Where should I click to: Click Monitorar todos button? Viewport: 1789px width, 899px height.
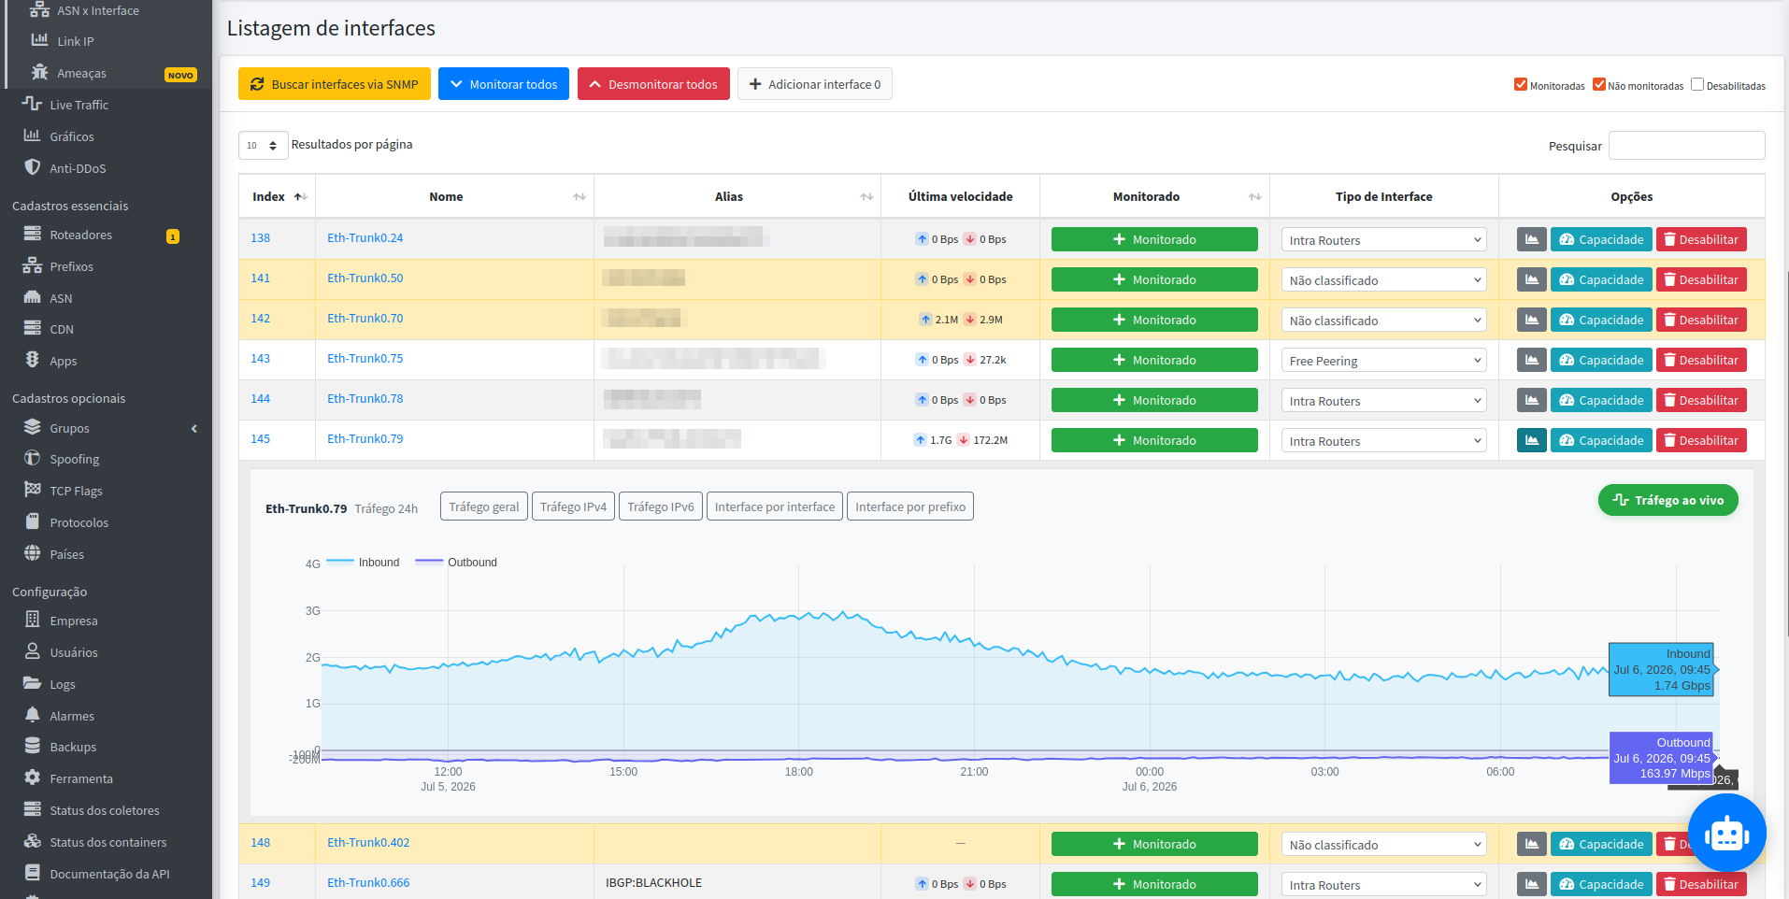click(504, 84)
